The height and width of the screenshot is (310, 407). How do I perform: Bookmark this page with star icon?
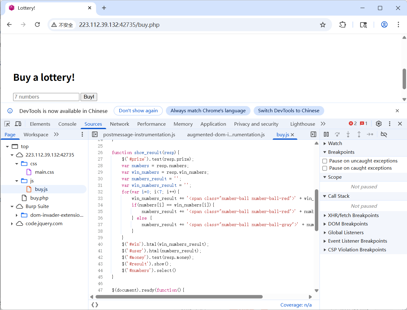click(323, 25)
